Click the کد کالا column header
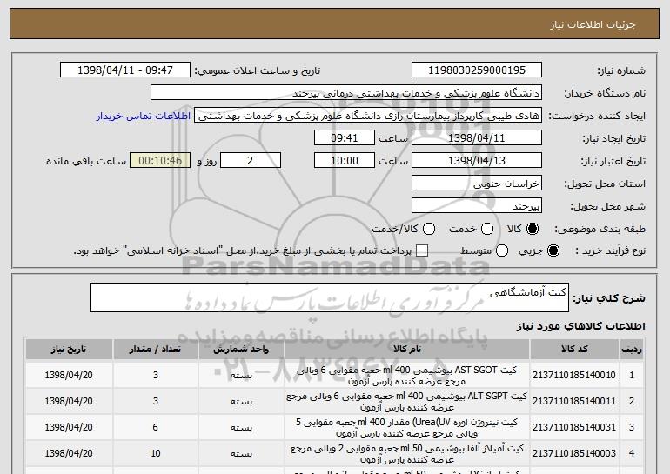 tap(574, 350)
